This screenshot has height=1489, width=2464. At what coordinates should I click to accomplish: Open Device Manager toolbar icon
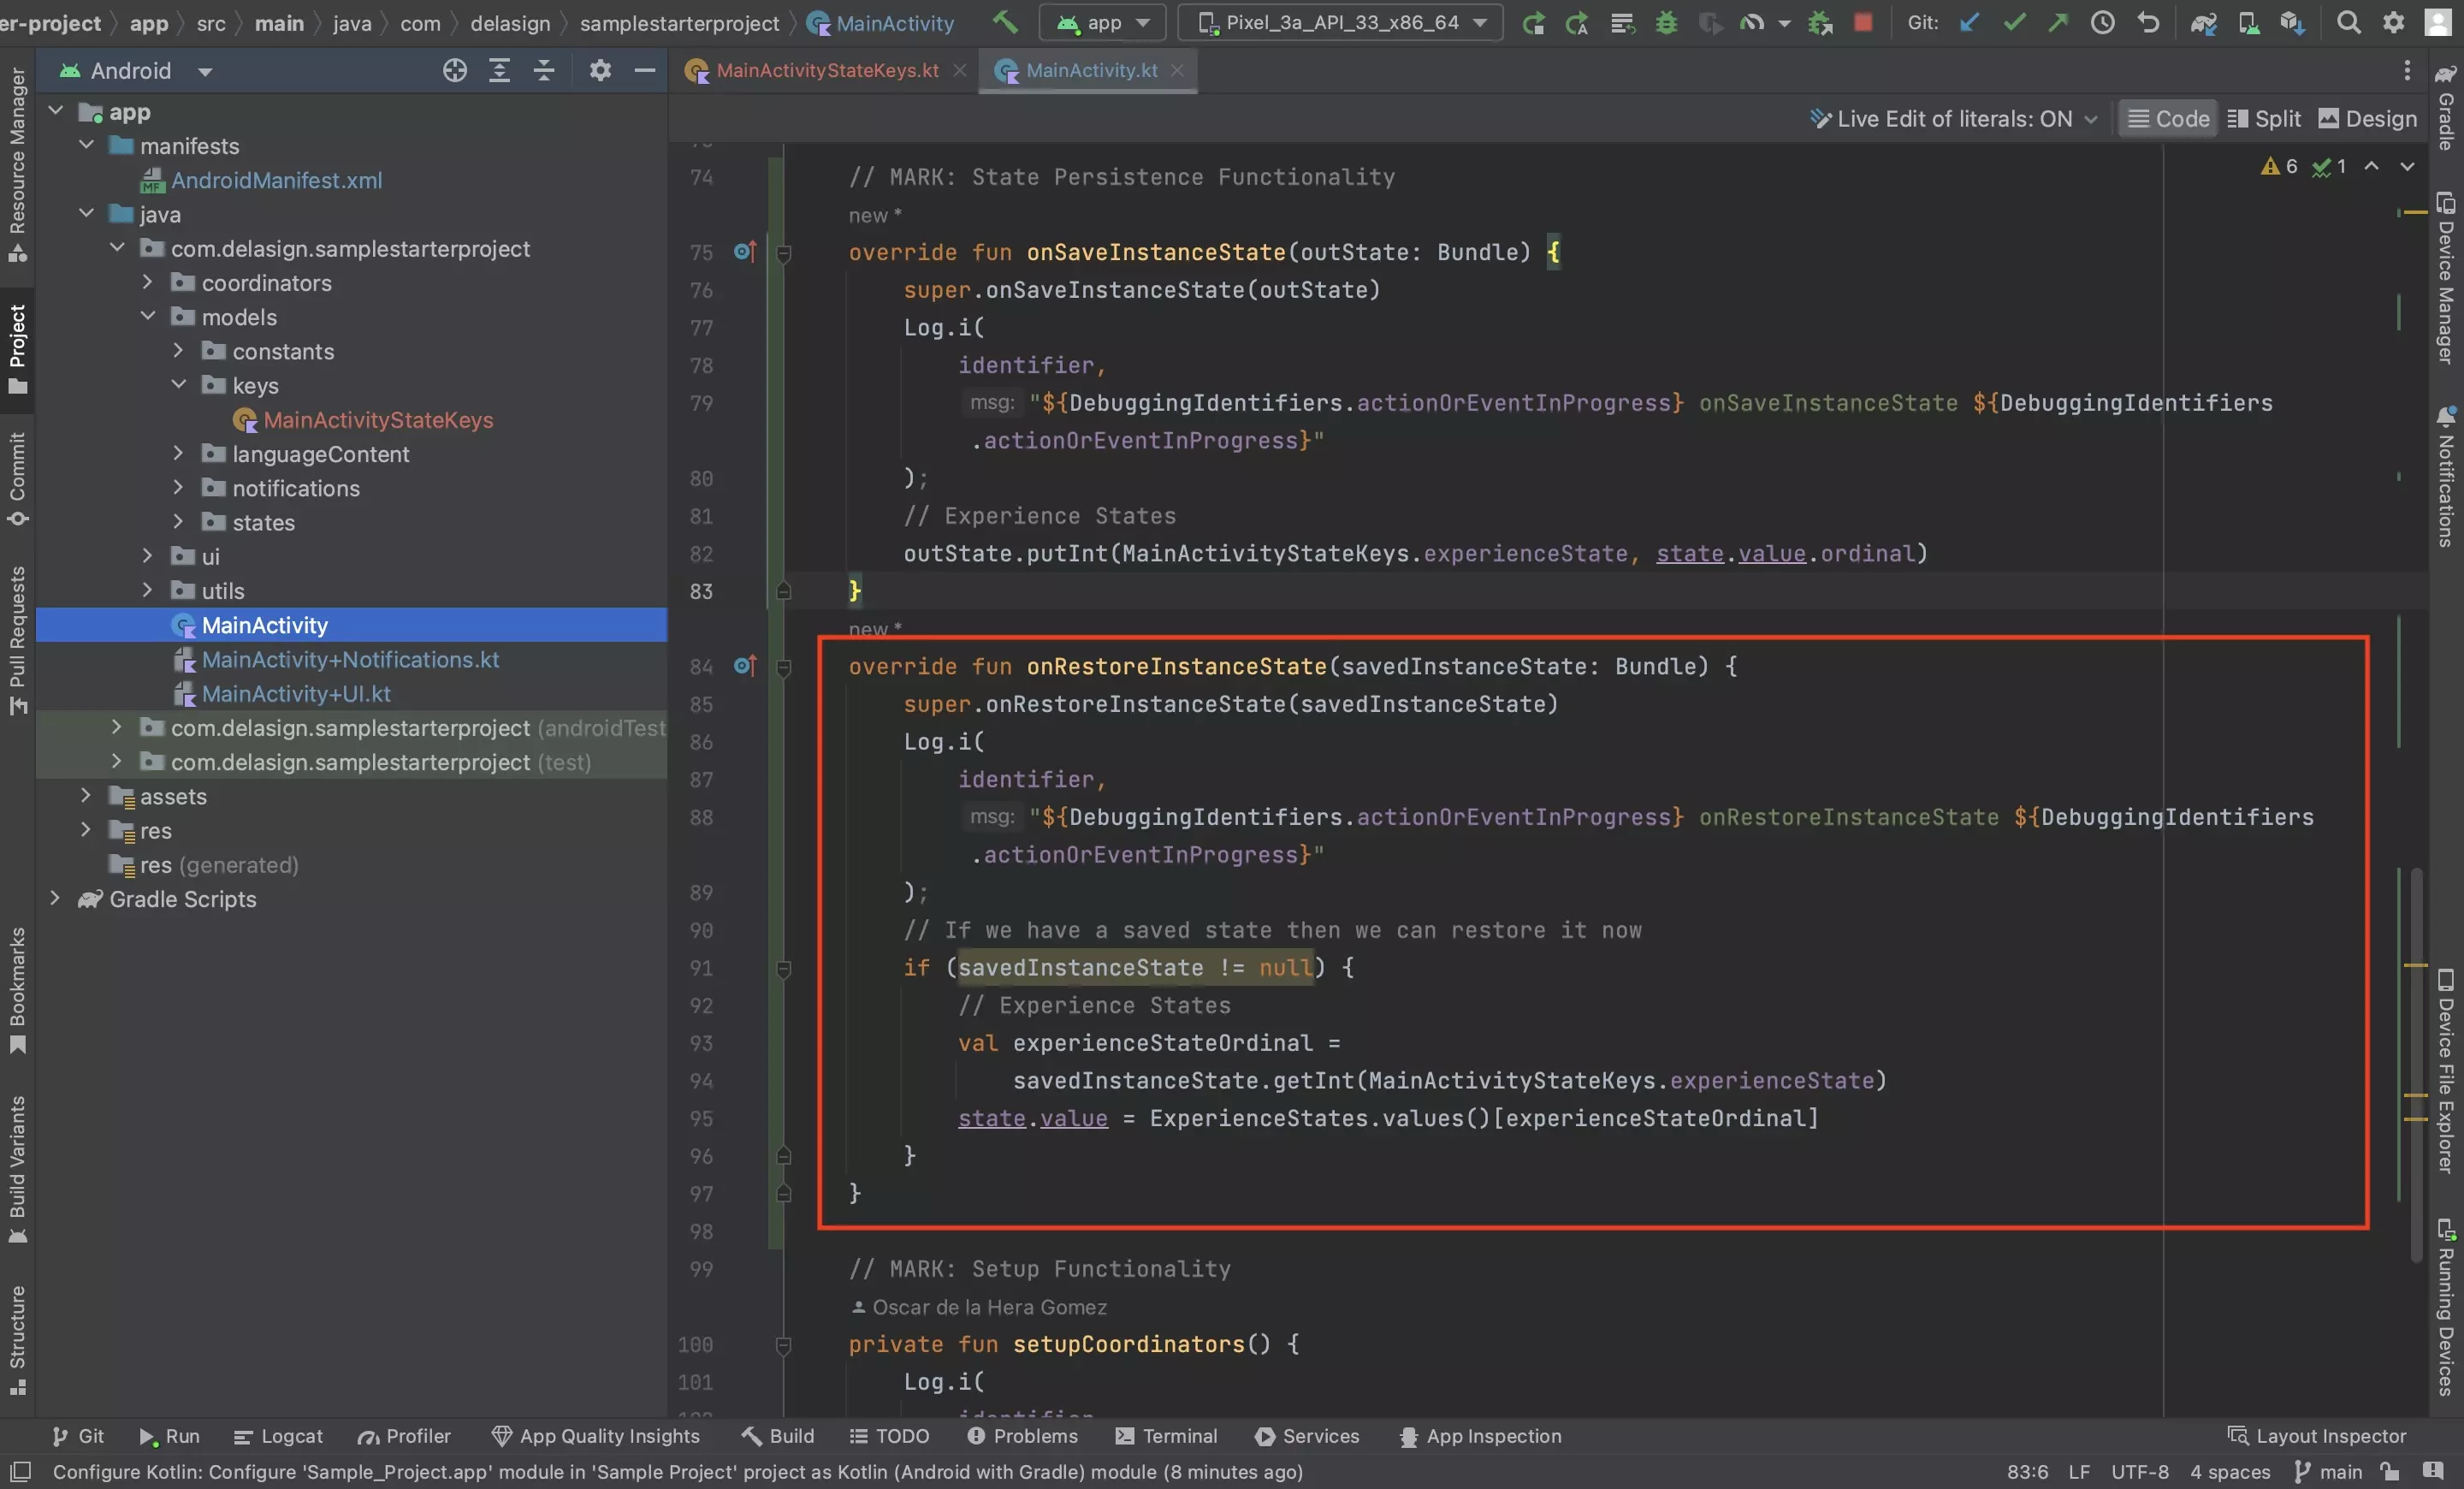(2249, 22)
